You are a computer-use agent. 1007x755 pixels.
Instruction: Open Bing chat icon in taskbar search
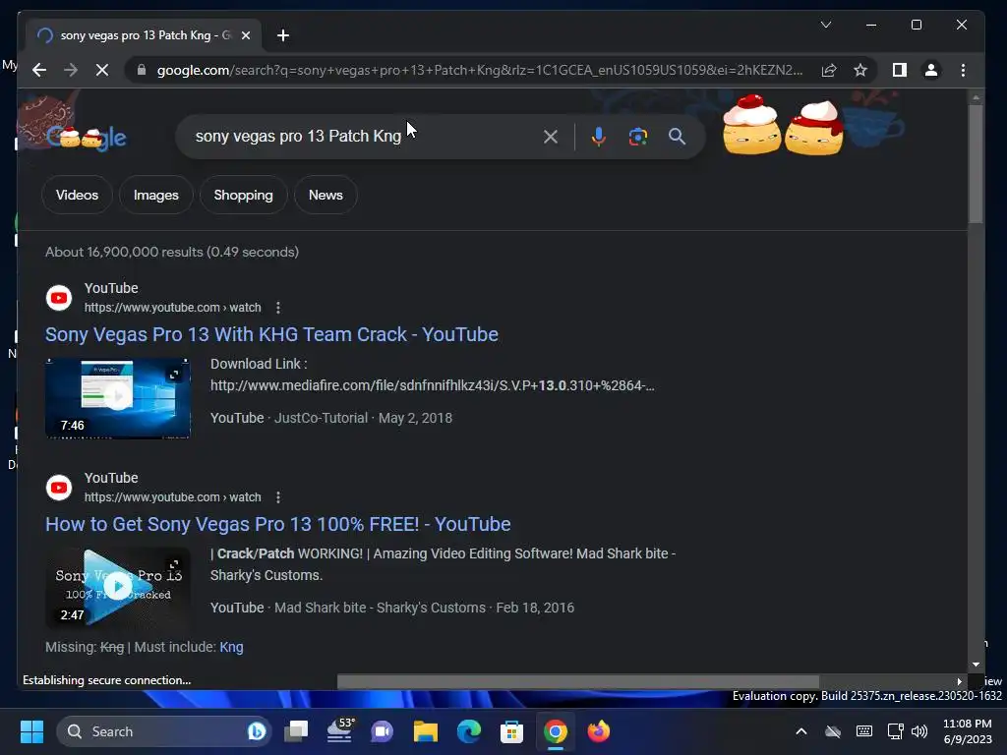pyautogui.click(x=257, y=731)
